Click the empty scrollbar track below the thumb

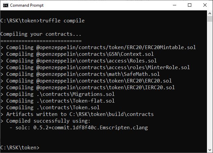[x=210, y=84]
